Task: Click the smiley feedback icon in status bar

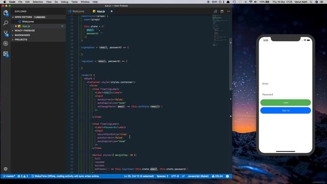Action: (x=227, y=176)
